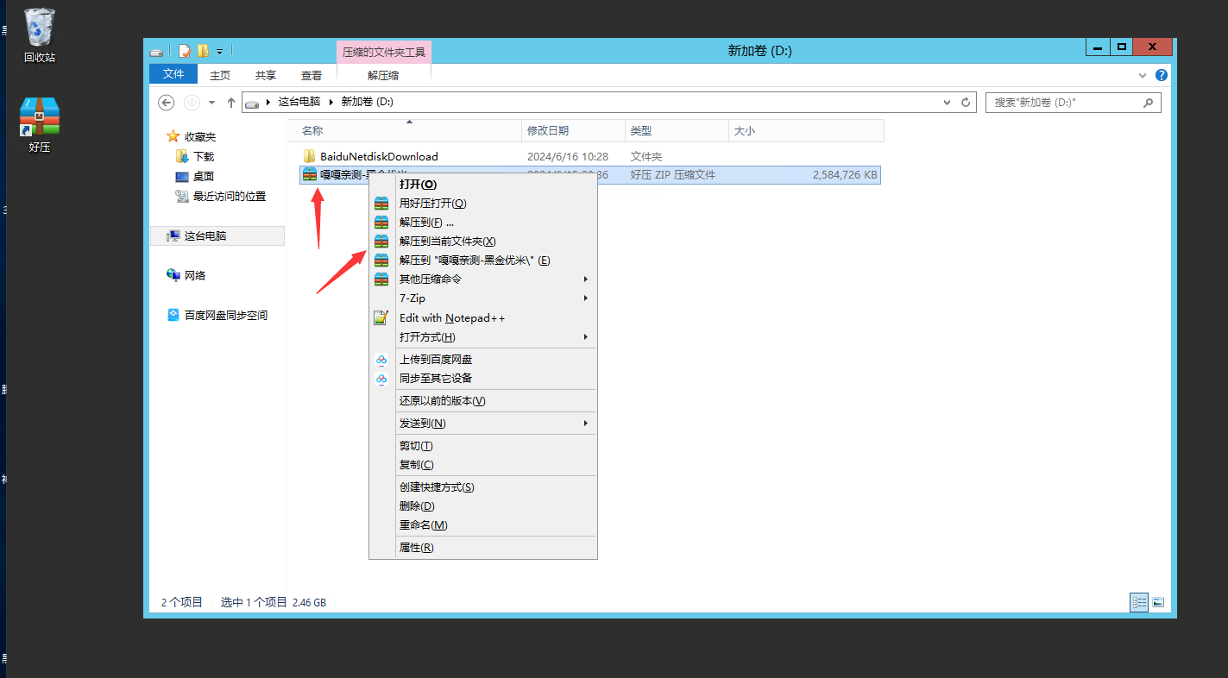Click the 压缩的文件夹工具 contextual tab header

(x=384, y=52)
